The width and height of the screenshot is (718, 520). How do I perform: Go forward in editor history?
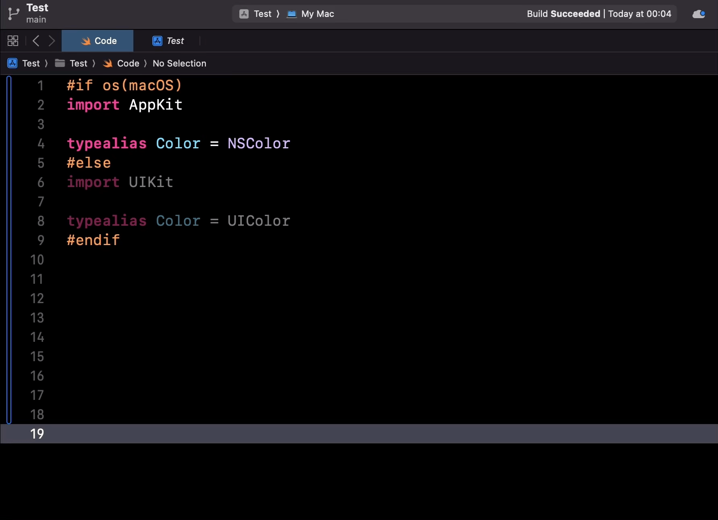click(x=52, y=41)
